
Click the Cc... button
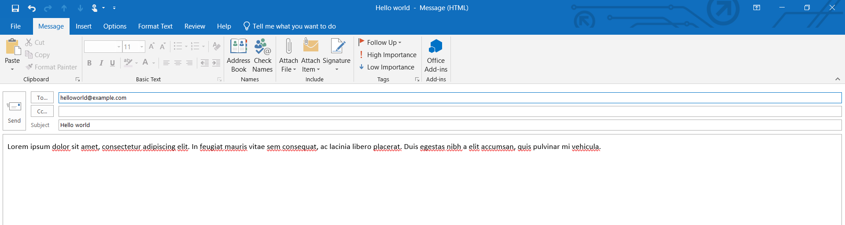(x=42, y=111)
